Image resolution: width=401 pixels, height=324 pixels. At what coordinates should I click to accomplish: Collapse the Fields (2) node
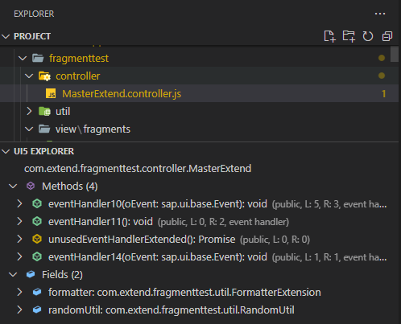pos(13,274)
